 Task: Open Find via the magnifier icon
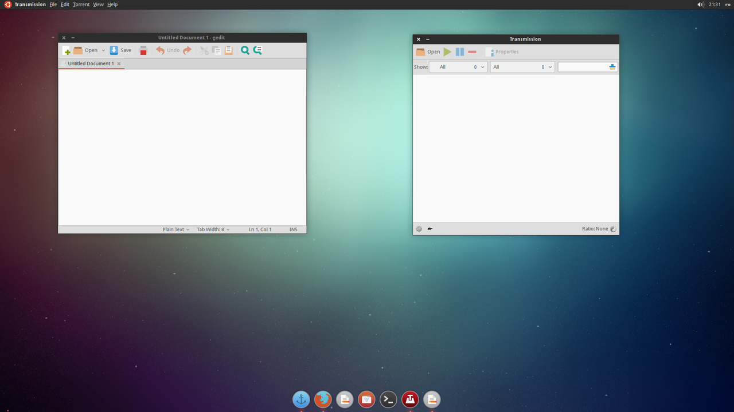245,50
